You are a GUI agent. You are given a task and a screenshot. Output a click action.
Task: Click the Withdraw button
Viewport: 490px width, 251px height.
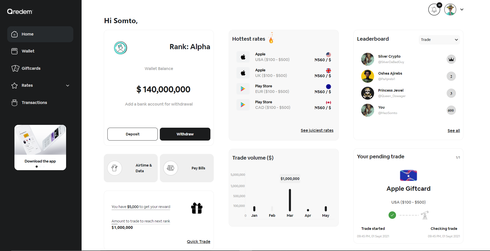pos(185,134)
